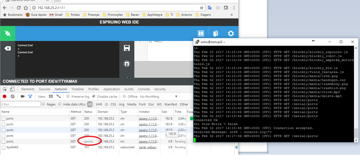Open the Gmail bookmark link
Image resolution: width=360 pixels, height=162 pixels.
56,15
